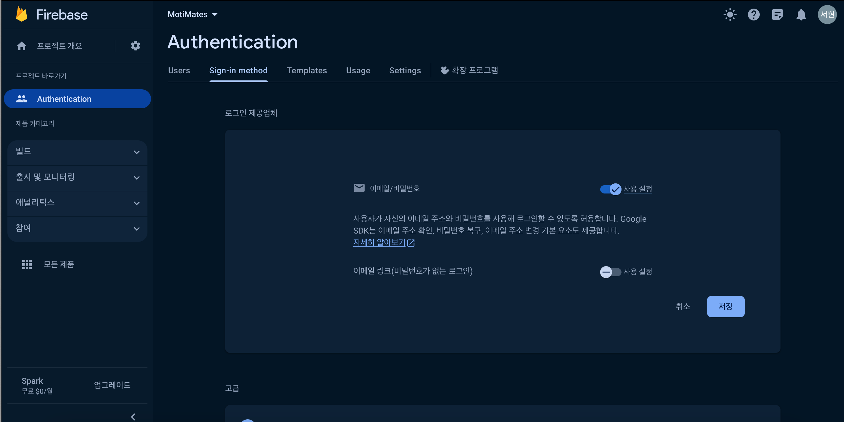844x422 pixels.
Task: Open the release notes chat icon
Action: coord(777,15)
